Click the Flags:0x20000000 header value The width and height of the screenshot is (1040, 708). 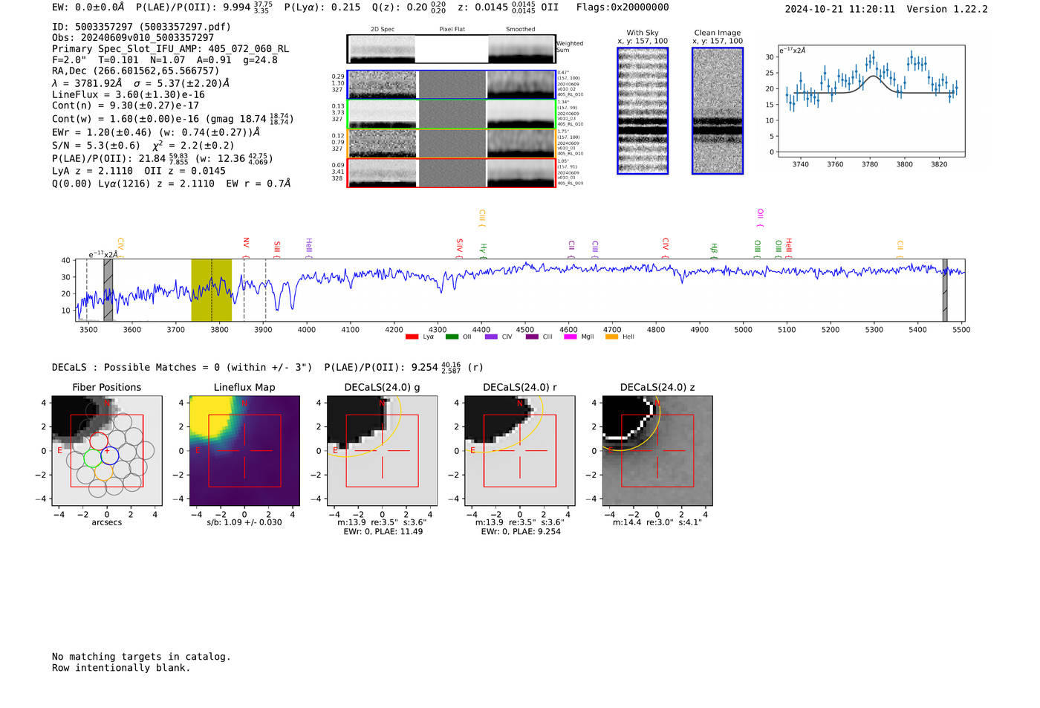[x=623, y=7]
